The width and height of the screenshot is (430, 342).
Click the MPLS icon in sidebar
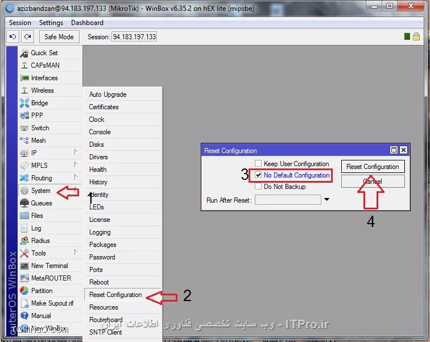[24, 166]
